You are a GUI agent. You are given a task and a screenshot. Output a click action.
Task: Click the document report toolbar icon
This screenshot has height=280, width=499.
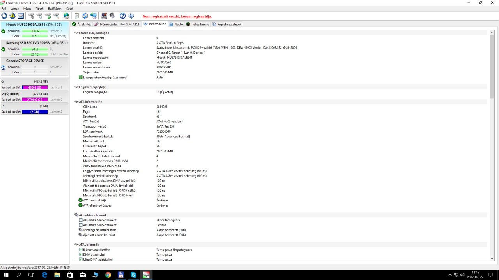click(x=77, y=16)
